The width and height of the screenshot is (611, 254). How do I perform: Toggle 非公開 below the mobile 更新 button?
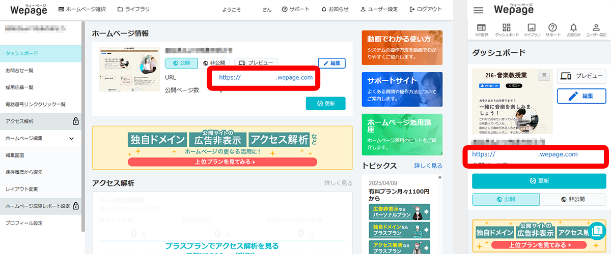573,199
